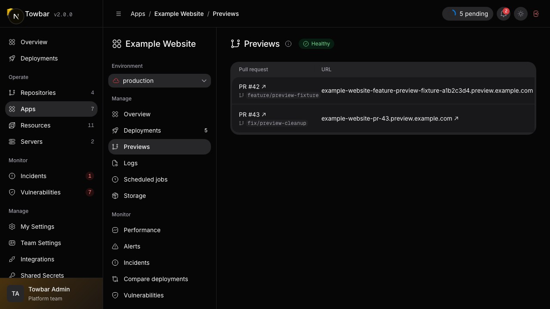Open Incidents in main sidebar

pyautogui.click(x=51, y=176)
